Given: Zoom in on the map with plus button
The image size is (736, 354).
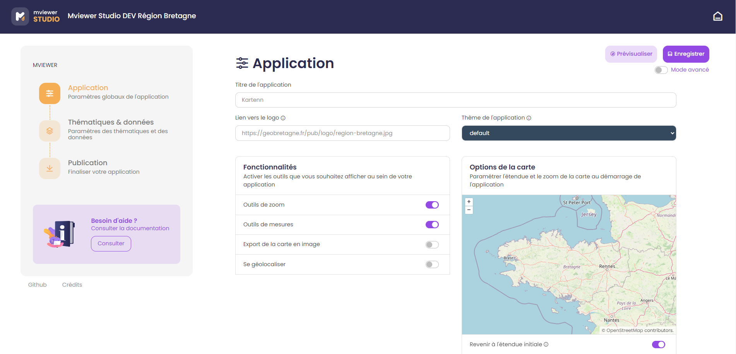Looking at the screenshot, I should coord(469,202).
